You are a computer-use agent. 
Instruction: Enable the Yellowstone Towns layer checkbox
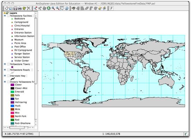tap(8, 64)
